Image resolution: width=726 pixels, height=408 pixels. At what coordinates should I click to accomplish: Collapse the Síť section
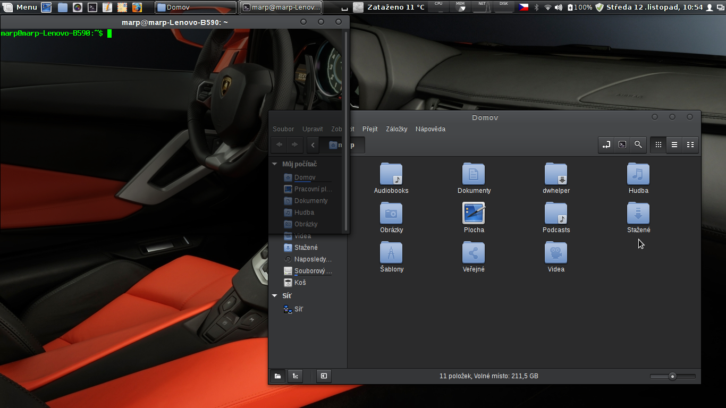coord(275,296)
